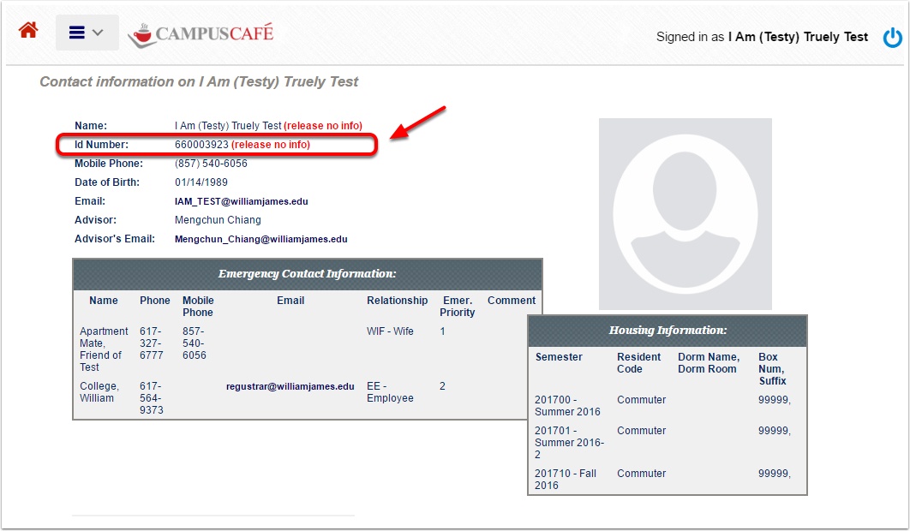Click the red home icon
The width and height of the screenshot is (910, 531).
click(x=28, y=31)
